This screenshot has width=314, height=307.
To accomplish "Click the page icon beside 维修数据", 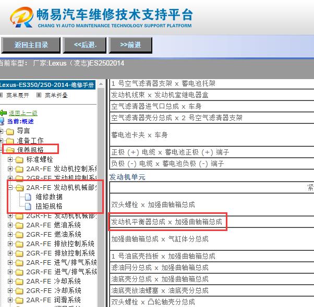I will coord(28,197).
